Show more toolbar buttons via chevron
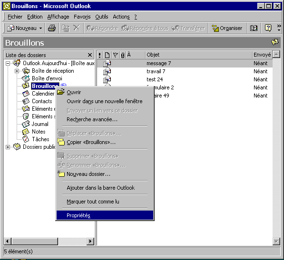The width and height of the screenshot is (284, 260). pos(279,28)
